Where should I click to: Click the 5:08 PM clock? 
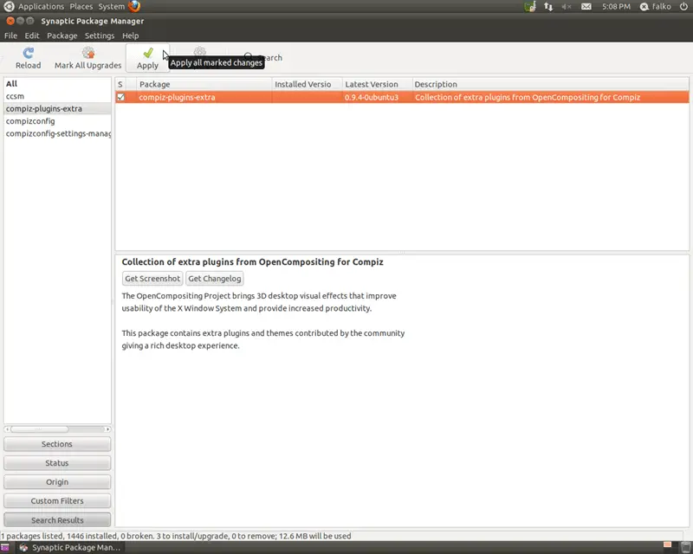616,7
